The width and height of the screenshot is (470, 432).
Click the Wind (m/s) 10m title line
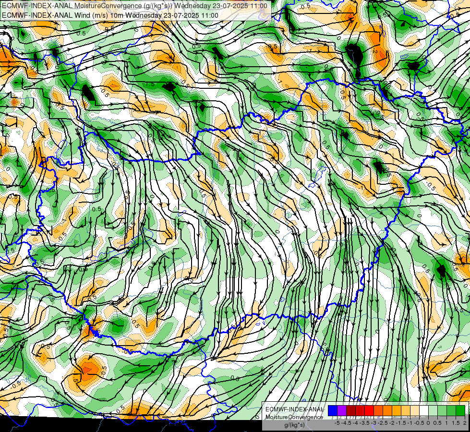click(x=110, y=15)
